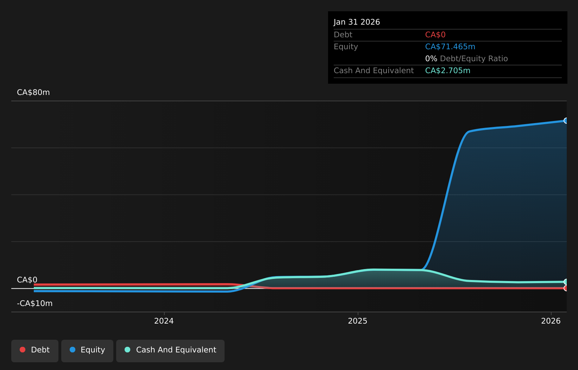Click the 2026 x-axis label
Image resolution: width=578 pixels, height=370 pixels.
pos(551,321)
